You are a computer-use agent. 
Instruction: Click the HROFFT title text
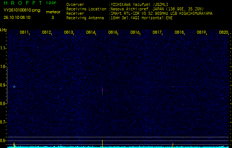pyautogui.click(x=23, y=3)
